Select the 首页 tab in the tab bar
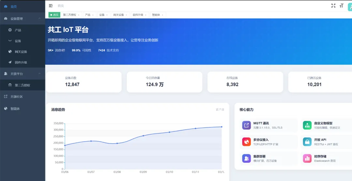352x181 pixels. click(54, 15)
